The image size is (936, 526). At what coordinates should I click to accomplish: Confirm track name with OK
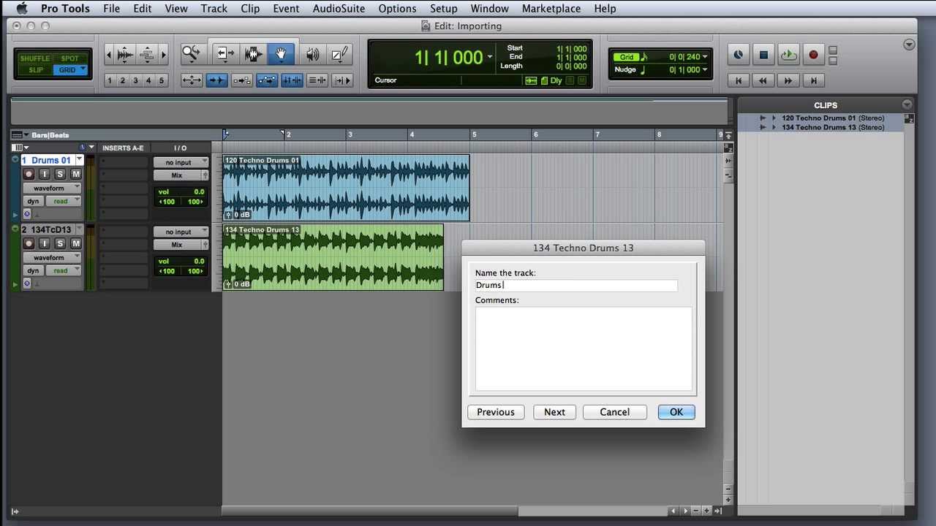click(x=676, y=412)
